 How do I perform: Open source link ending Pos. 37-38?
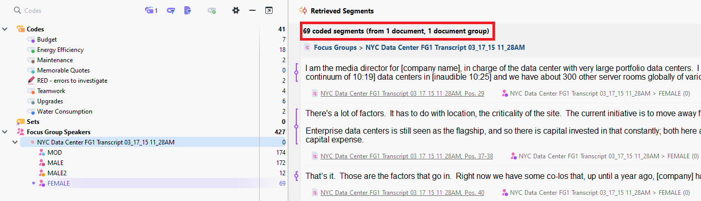(407, 156)
